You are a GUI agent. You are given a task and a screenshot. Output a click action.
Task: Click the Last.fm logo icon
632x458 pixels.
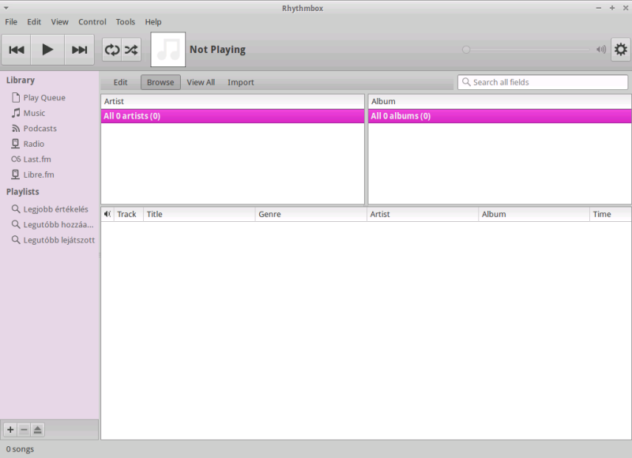(x=16, y=159)
